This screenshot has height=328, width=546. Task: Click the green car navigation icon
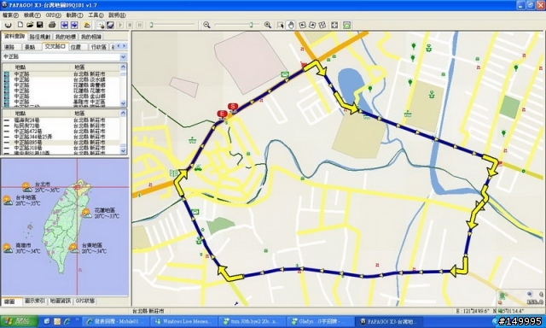346,25
